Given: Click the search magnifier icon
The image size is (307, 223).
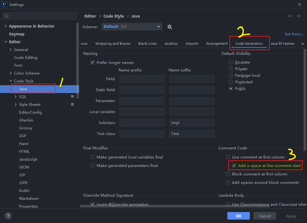Looking at the screenshot, I should [7, 16].
